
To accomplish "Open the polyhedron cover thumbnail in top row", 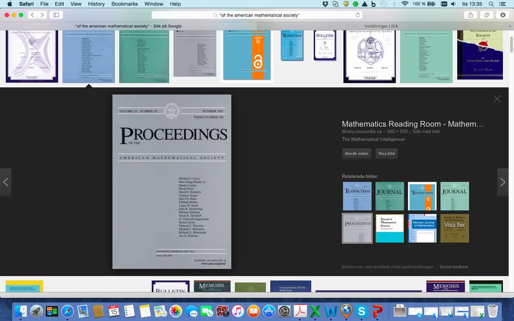I will tap(369, 56).
